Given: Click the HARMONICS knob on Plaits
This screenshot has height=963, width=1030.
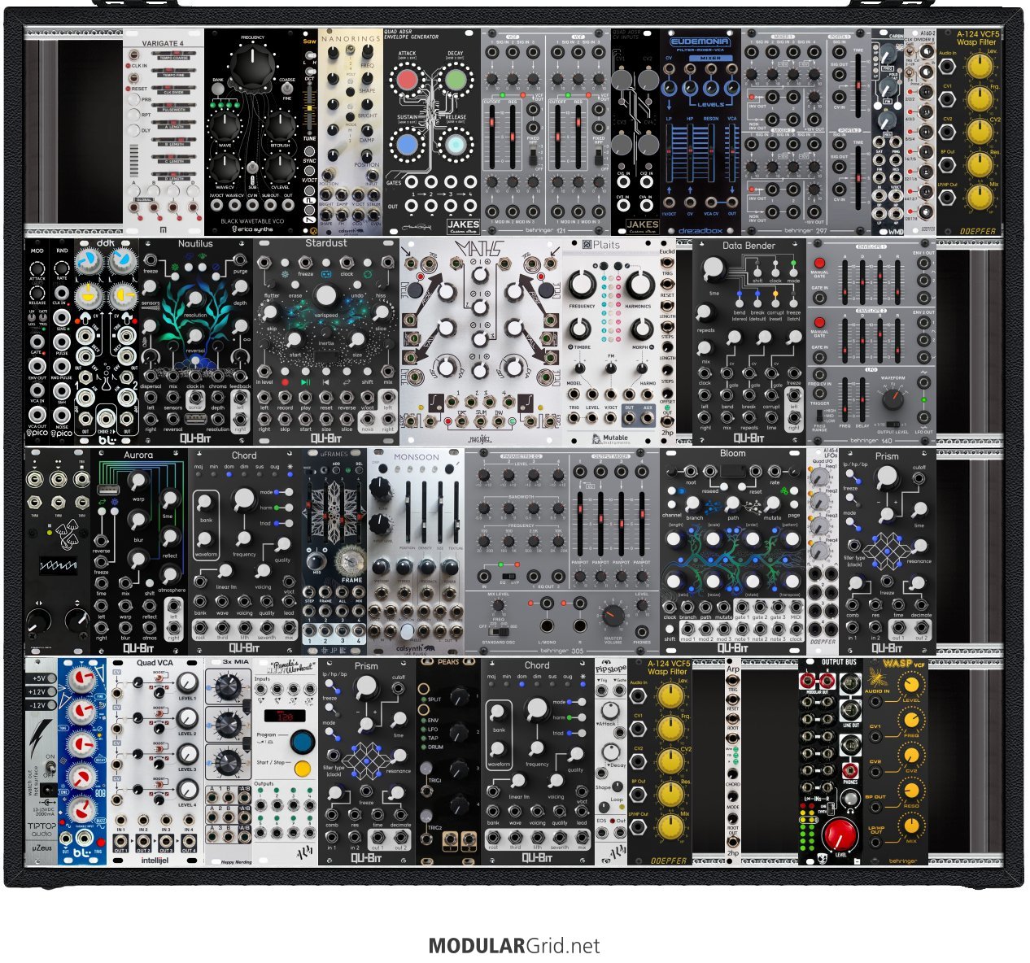Looking at the screenshot, I should click(x=639, y=285).
